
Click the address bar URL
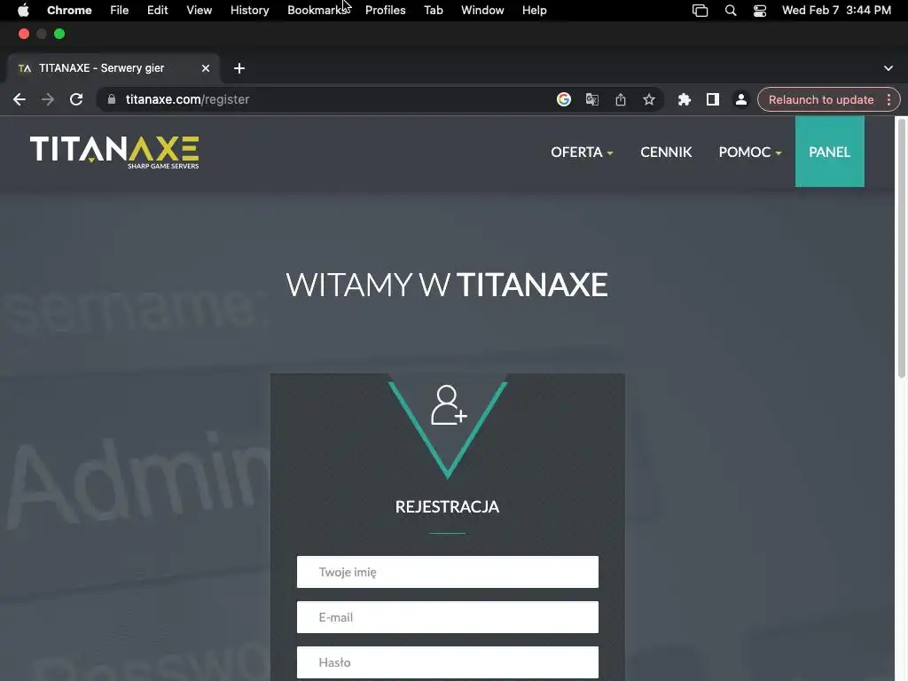(x=188, y=99)
